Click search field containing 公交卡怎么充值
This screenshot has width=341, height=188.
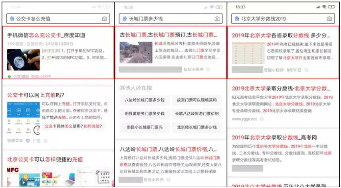click(58, 19)
